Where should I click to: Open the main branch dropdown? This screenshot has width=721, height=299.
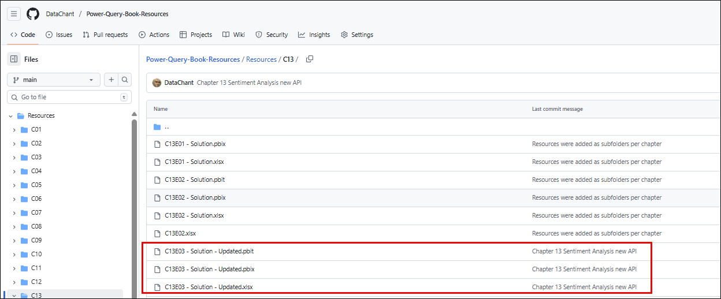(53, 80)
